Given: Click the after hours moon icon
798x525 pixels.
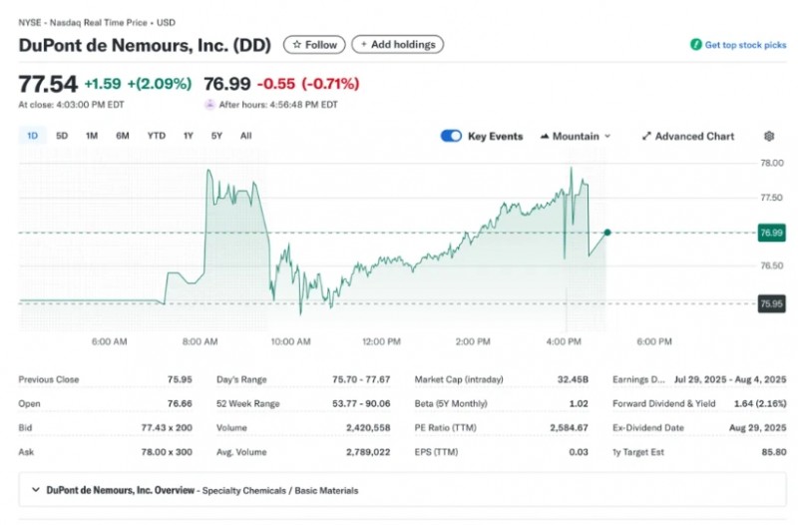Looking at the screenshot, I should coord(209,104).
